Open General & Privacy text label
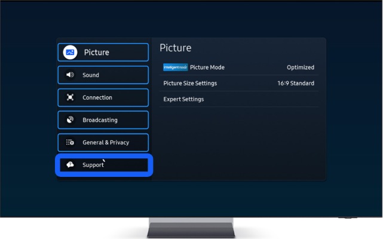The image size is (383, 239). pos(106,143)
